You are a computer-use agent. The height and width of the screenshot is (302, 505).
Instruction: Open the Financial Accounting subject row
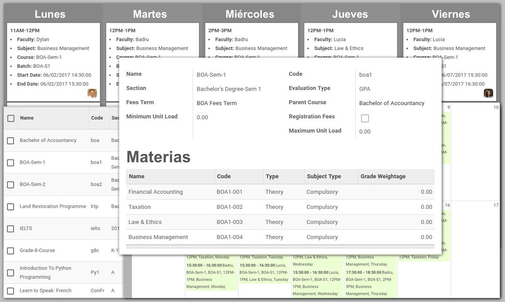[155, 192]
